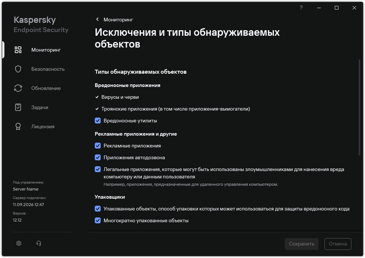Open the Задачи sidebar section
The width and height of the screenshot is (365, 258).
tap(40, 107)
